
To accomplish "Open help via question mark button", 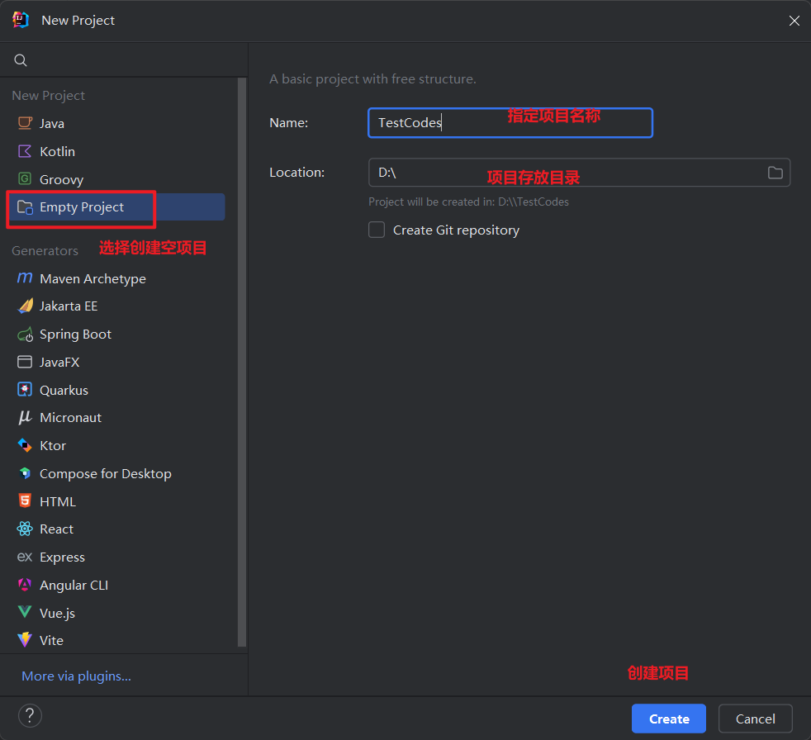I will tap(30, 716).
